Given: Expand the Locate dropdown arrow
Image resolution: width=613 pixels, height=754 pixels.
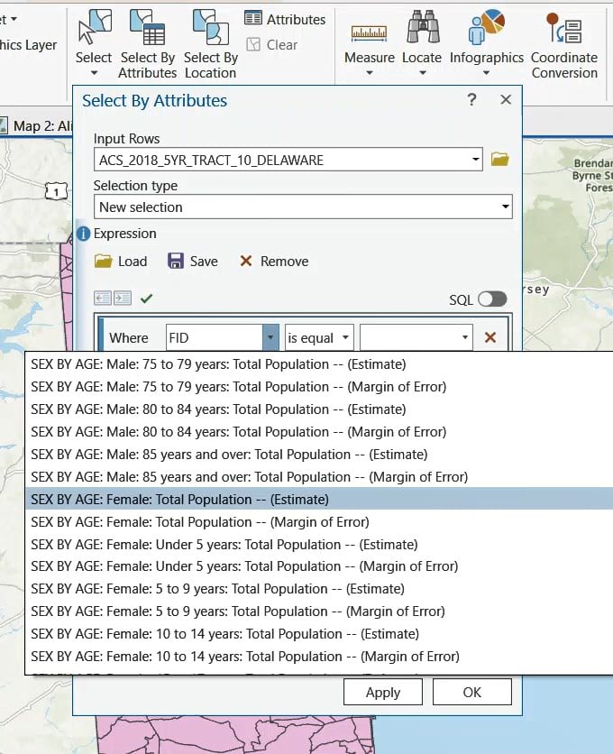Looking at the screenshot, I should point(423,73).
